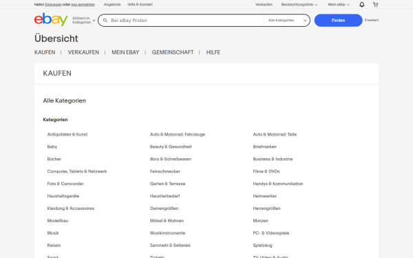Open the Herrengrößen category
This screenshot has width=413, height=258.
click(266, 208)
